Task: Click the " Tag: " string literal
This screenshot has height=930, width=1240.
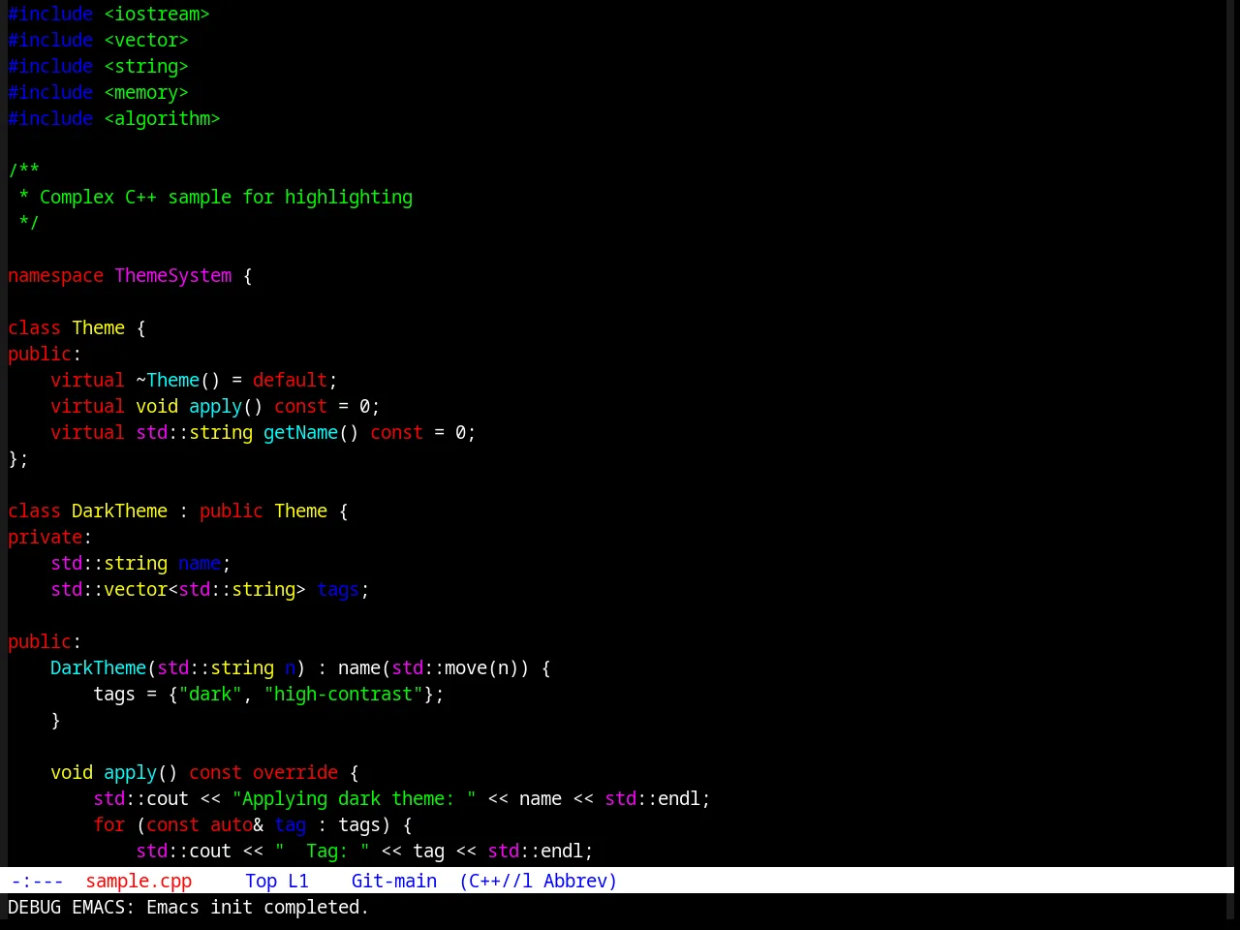Action: tap(323, 851)
